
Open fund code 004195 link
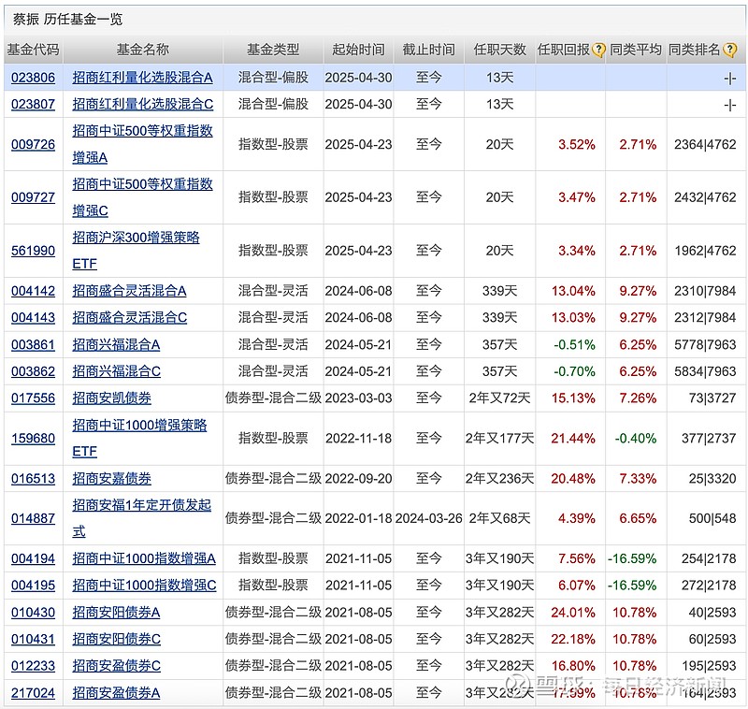pos(33,586)
